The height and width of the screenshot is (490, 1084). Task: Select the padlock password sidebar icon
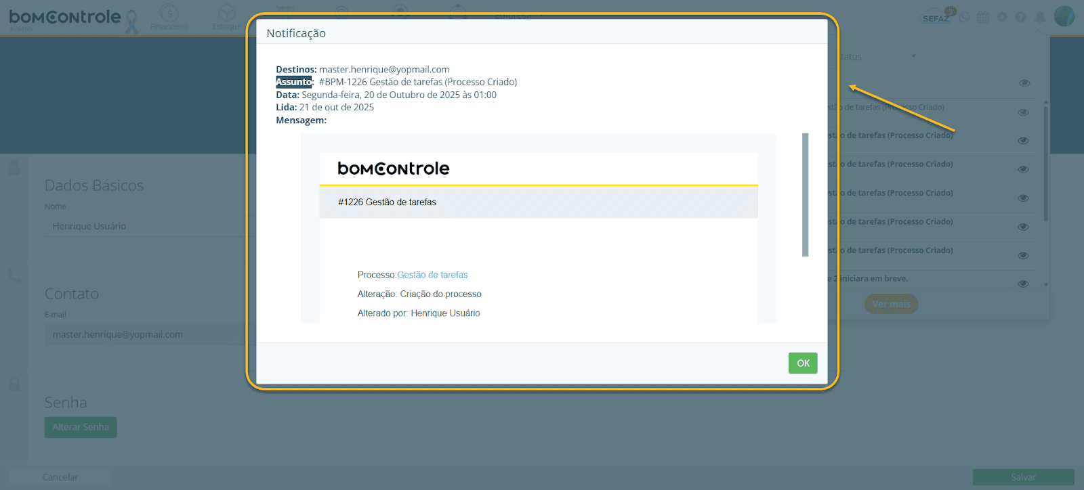click(x=14, y=384)
